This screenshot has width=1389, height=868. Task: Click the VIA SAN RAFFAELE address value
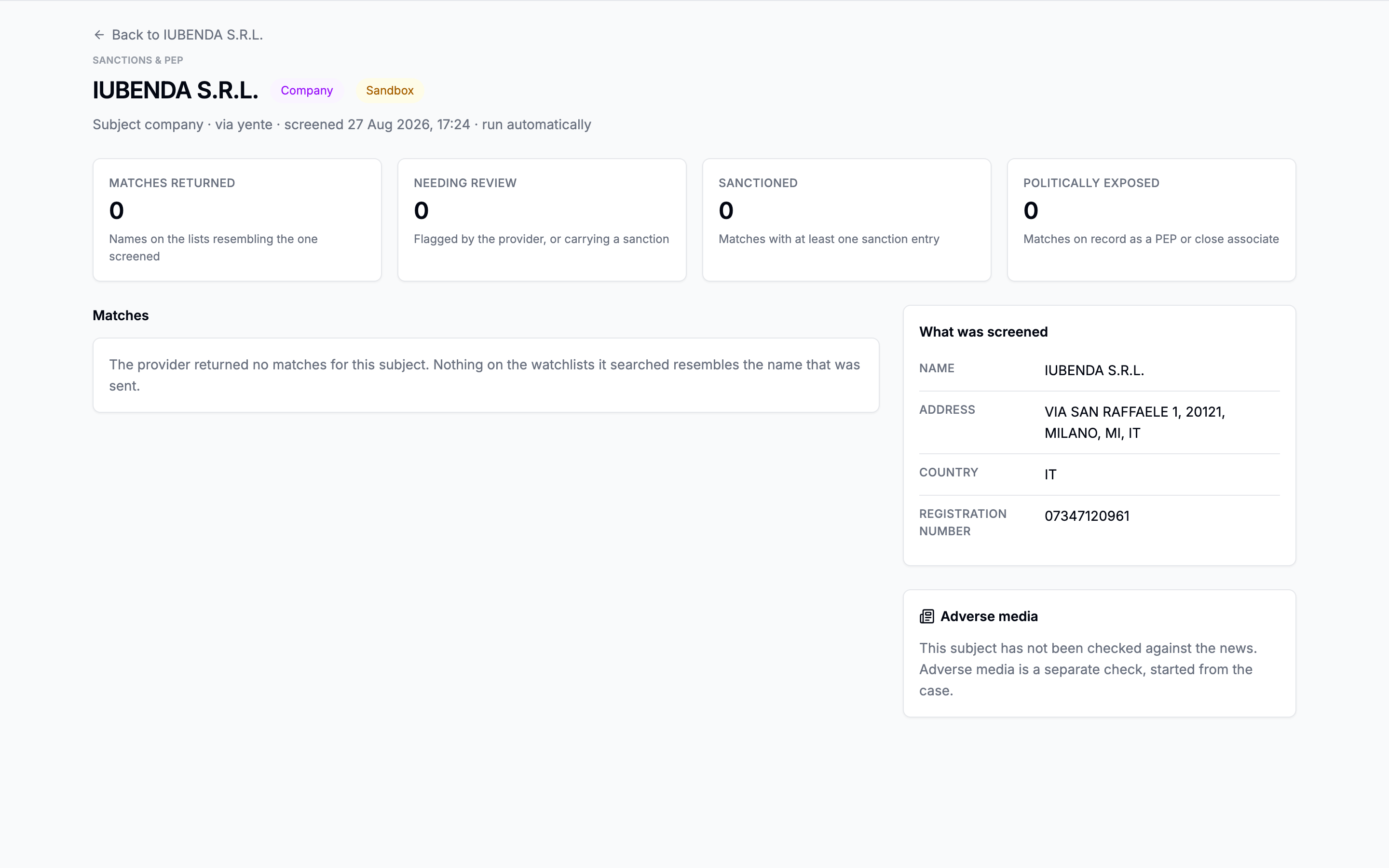pyautogui.click(x=1135, y=422)
